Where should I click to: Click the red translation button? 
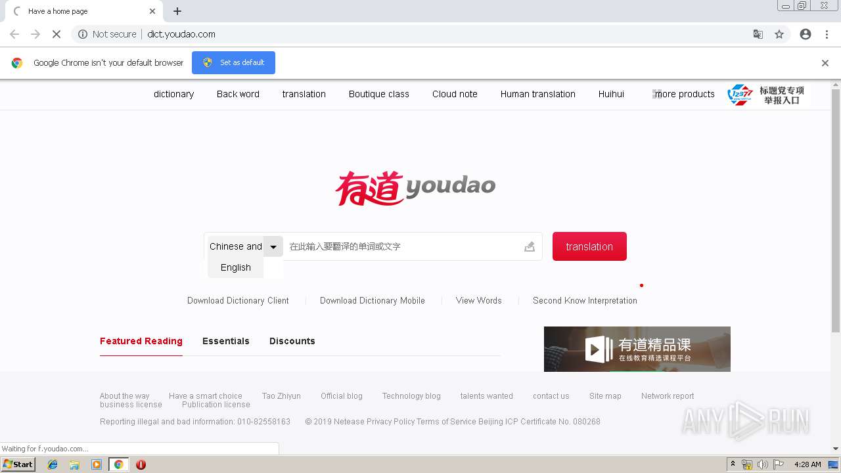pyautogui.click(x=589, y=246)
